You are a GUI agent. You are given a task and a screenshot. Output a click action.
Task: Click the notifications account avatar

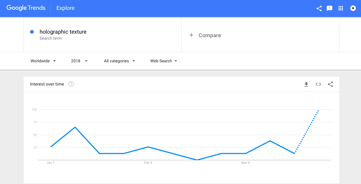click(x=353, y=8)
